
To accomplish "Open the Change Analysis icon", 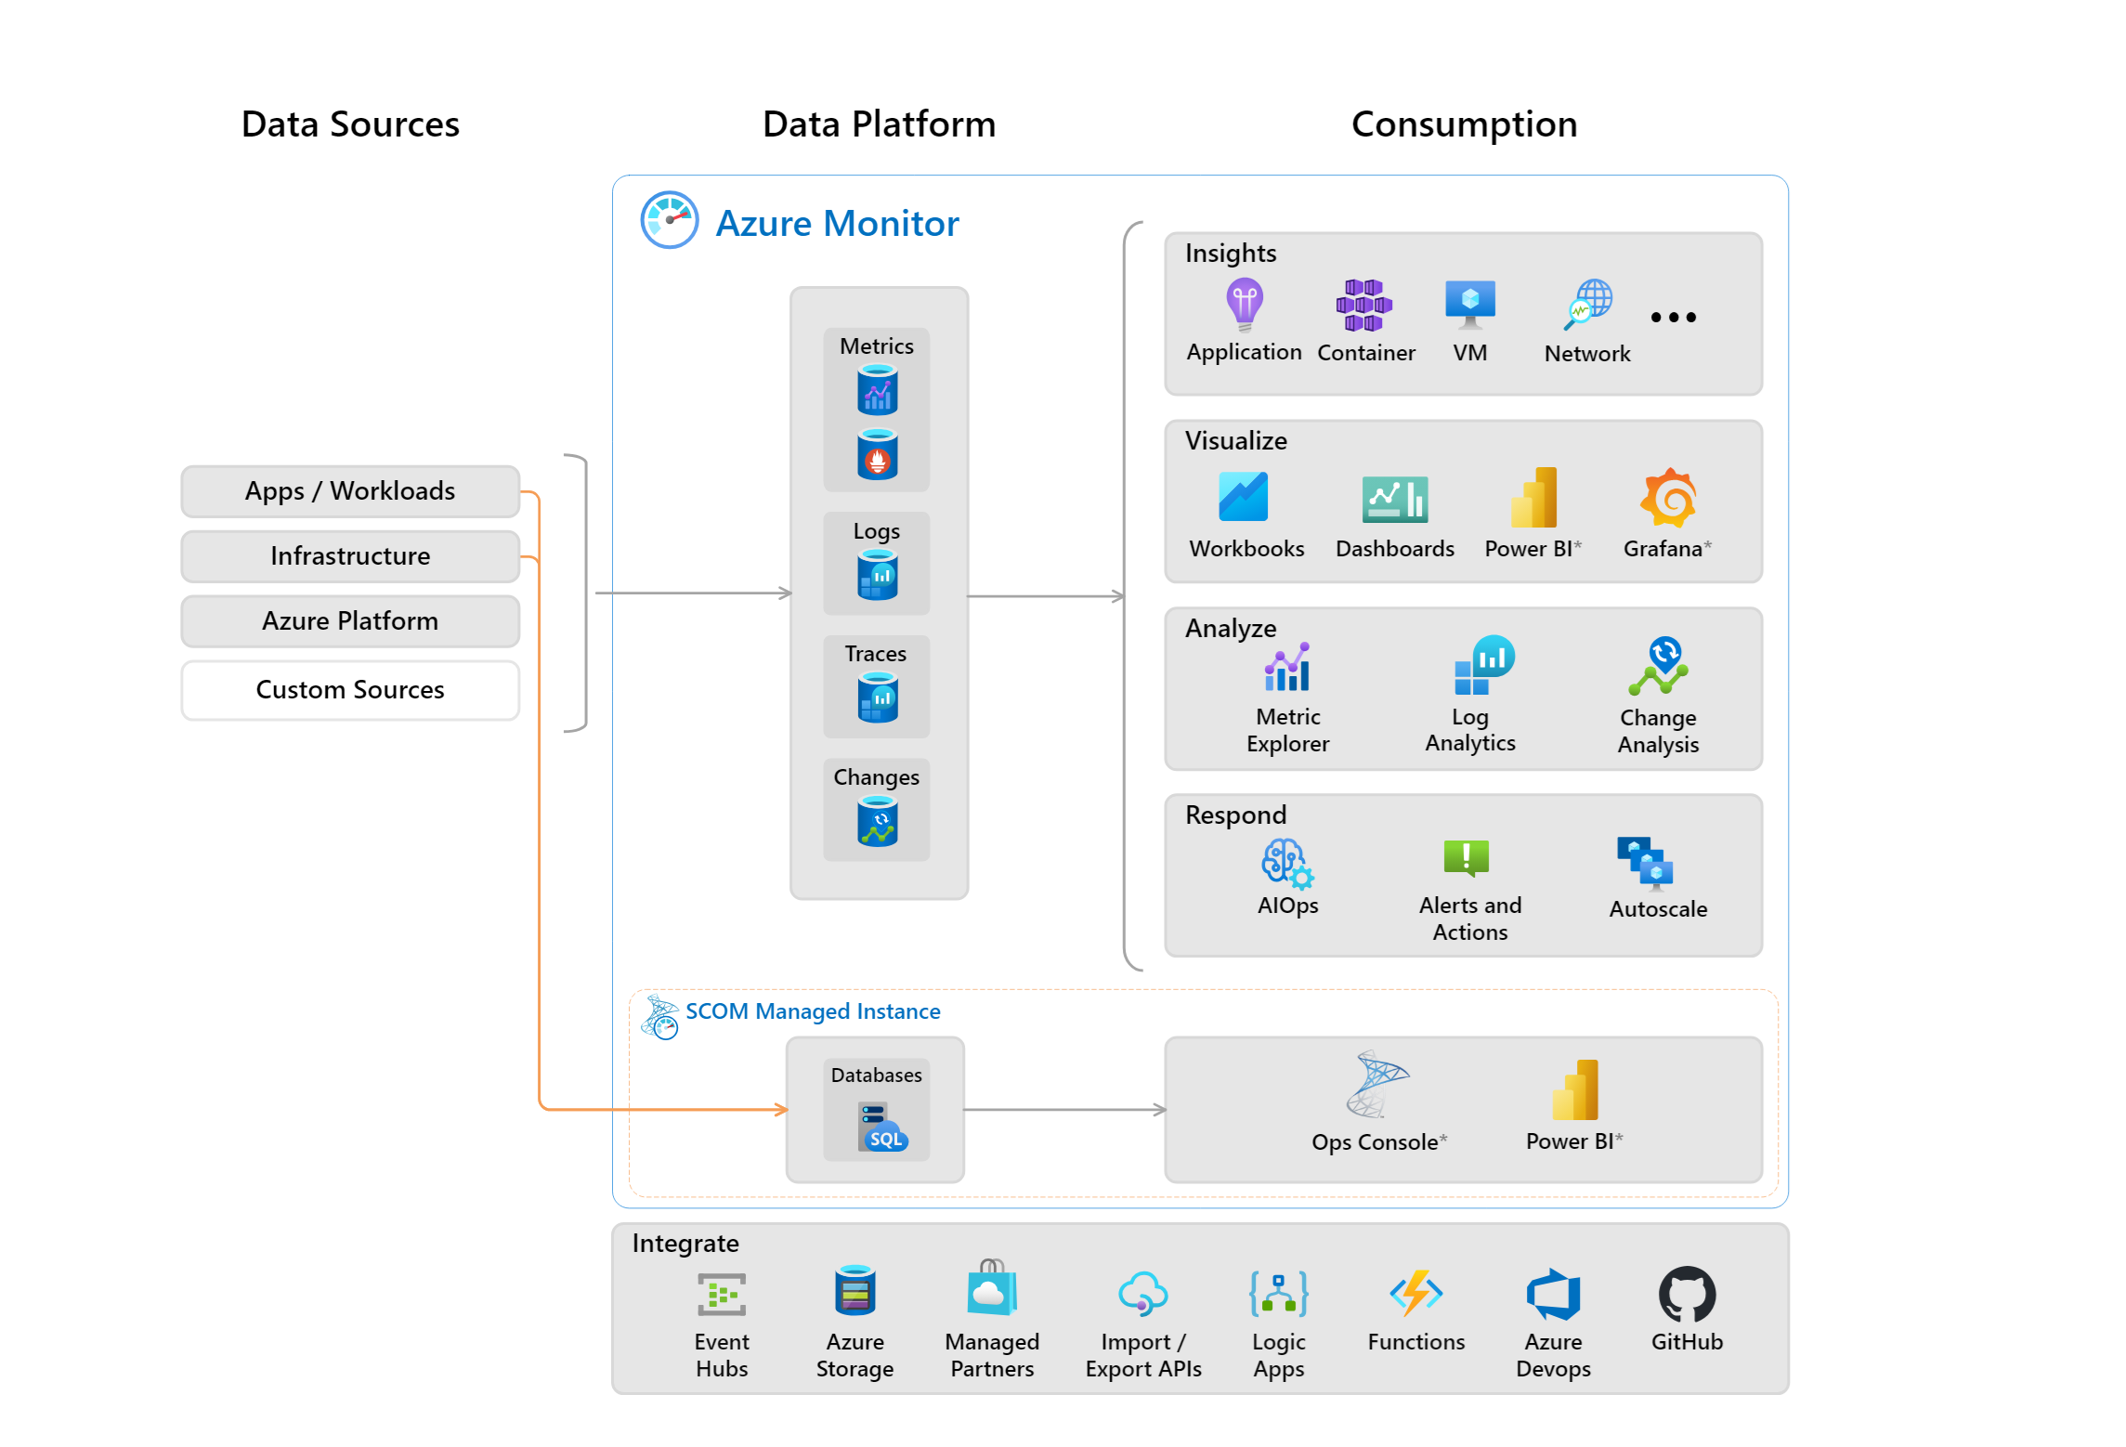I will pos(1658,666).
